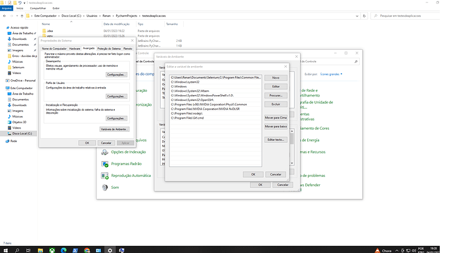453x253 pixels.
Task: Expand the address bar history dropdown arrow
Action: (357, 16)
